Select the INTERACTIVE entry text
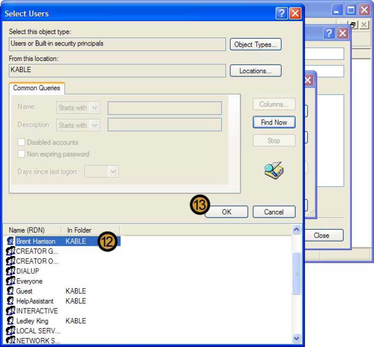This screenshot has height=347, width=374. pos(37,311)
